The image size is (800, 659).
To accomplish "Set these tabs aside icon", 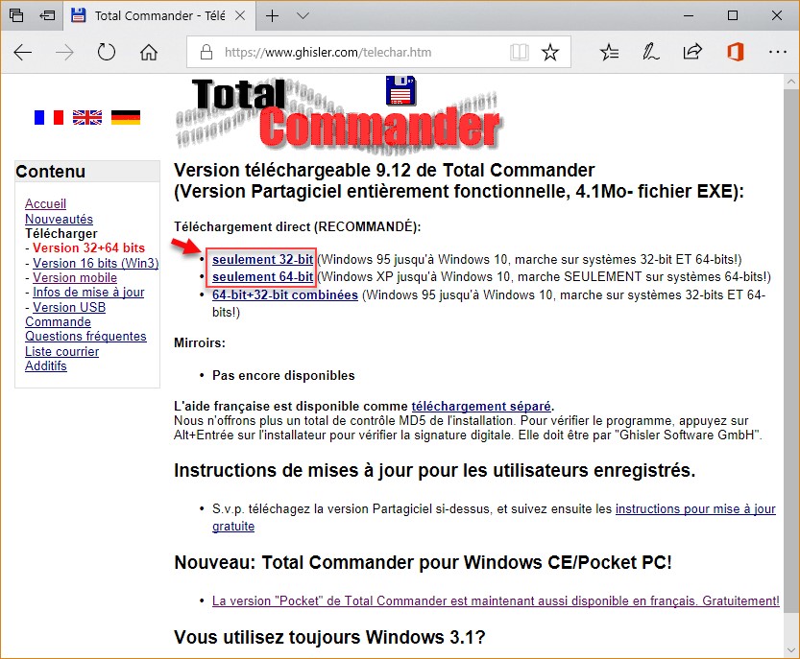I will coord(47,15).
